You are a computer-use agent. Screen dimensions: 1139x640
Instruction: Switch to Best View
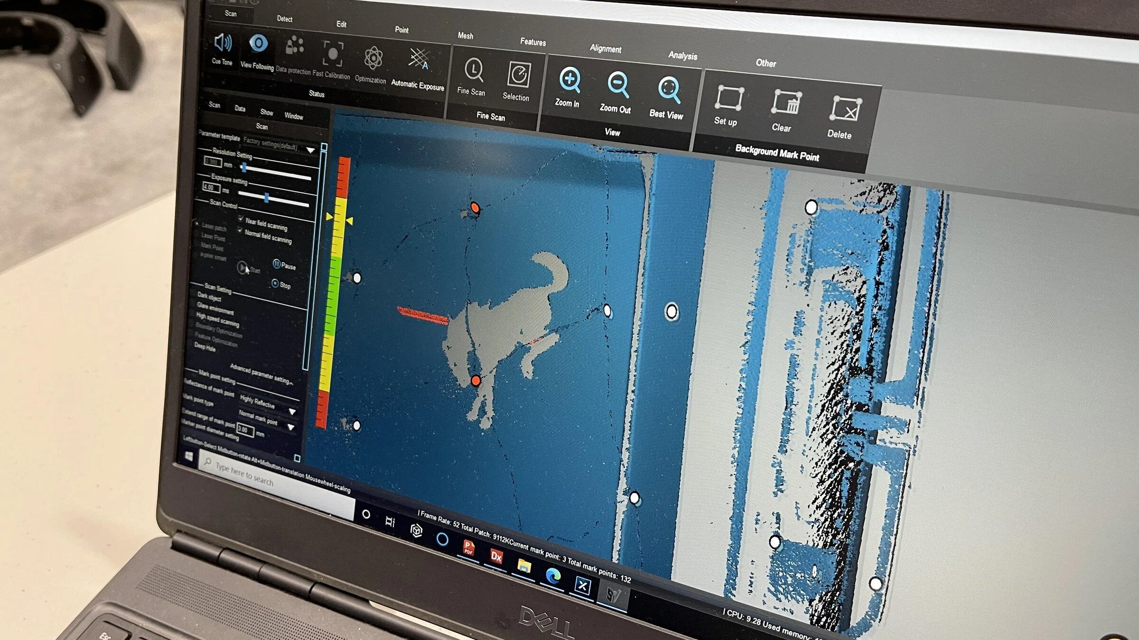(x=669, y=90)
